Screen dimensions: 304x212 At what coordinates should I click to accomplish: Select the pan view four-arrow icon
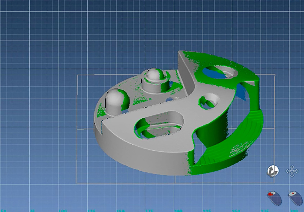pos(292,171)
